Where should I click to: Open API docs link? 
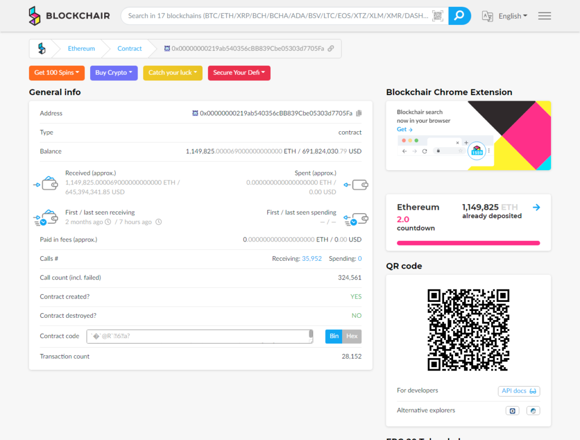(519, 391)
